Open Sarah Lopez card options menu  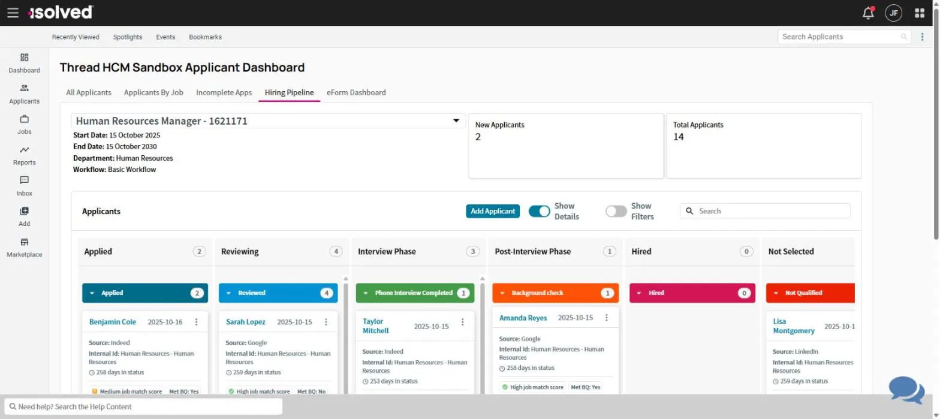[x=326, y=322]
